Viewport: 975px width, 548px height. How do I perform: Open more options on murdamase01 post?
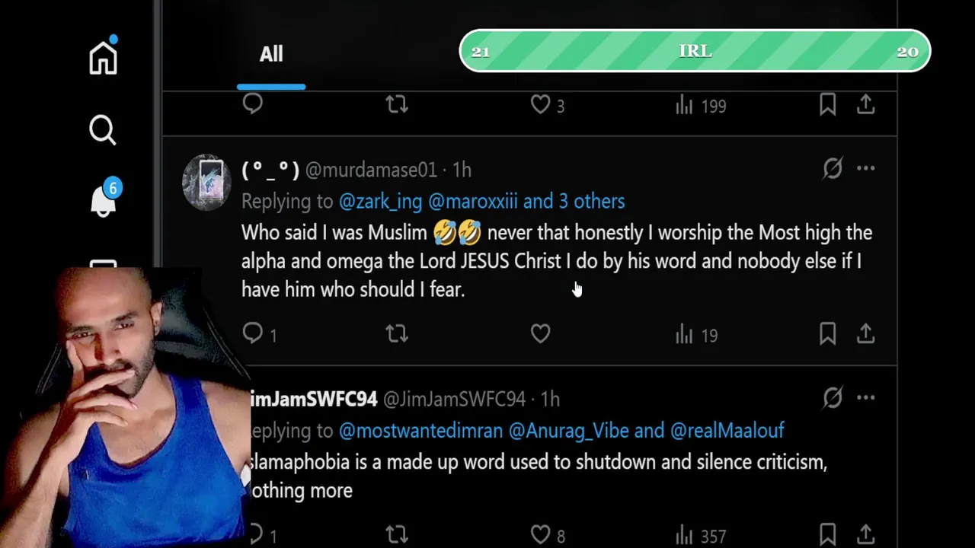866,168
